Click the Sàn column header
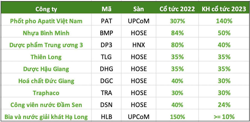250x122 pixels. (138, 9)
